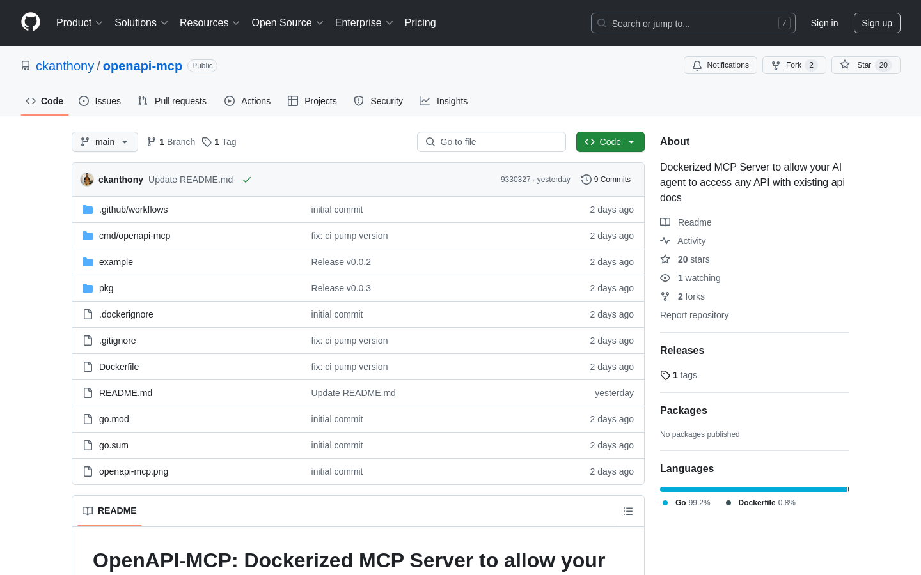
Task: Switch to the Security tab
Action: pos(379,101)
